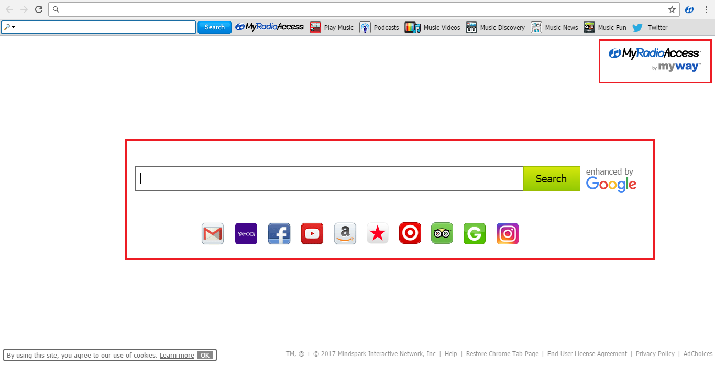The image size is (715, 366).
Task: Open Music Discovery in the toolbar
Action: click(496, 27)
